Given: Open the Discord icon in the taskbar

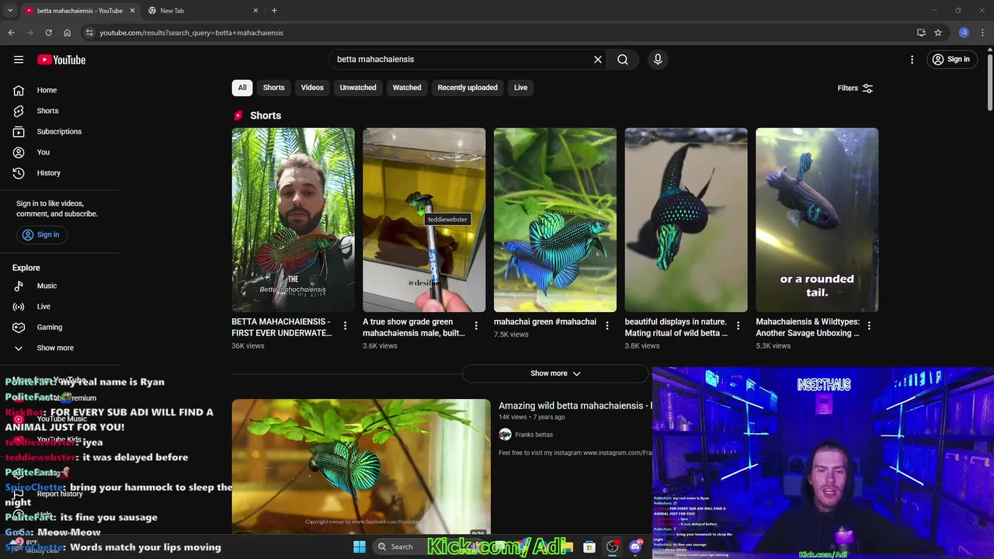Looking at the screenshot, I should 635,547.
